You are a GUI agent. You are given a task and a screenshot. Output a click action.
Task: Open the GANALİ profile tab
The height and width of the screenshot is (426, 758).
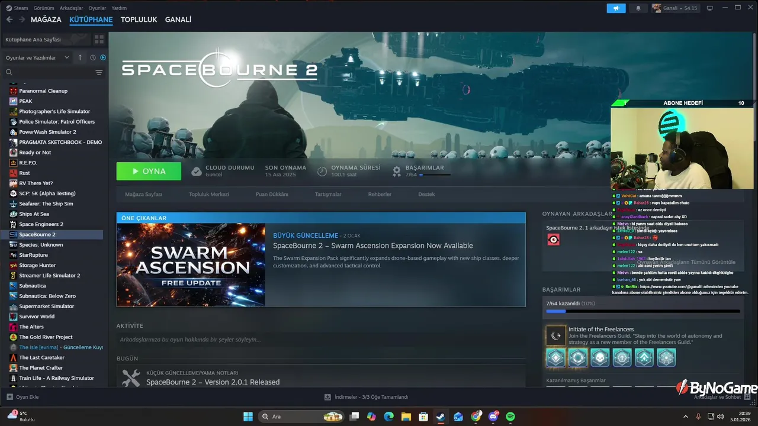click(178, 20)
